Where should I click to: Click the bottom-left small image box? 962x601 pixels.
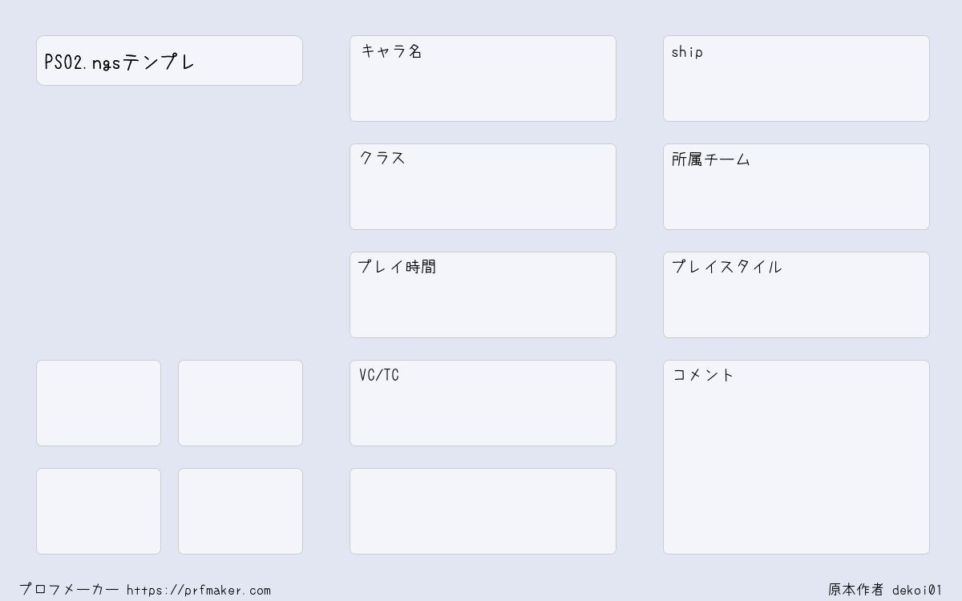(x=99, y=511)
